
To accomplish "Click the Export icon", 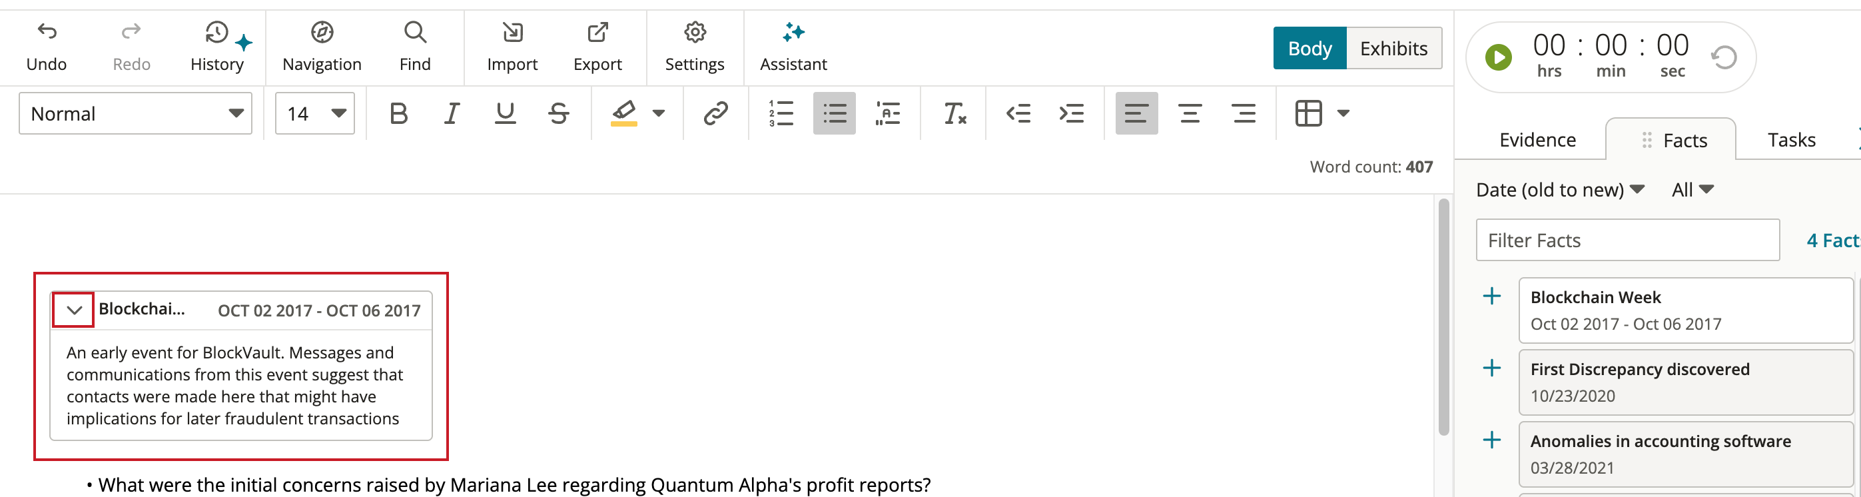I will (597, 32).
